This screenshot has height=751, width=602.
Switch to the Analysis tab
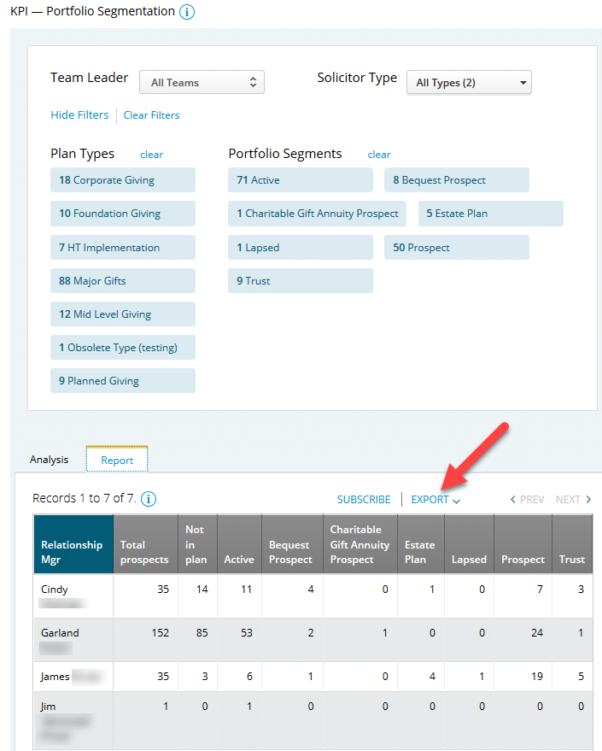pos(49,460)
